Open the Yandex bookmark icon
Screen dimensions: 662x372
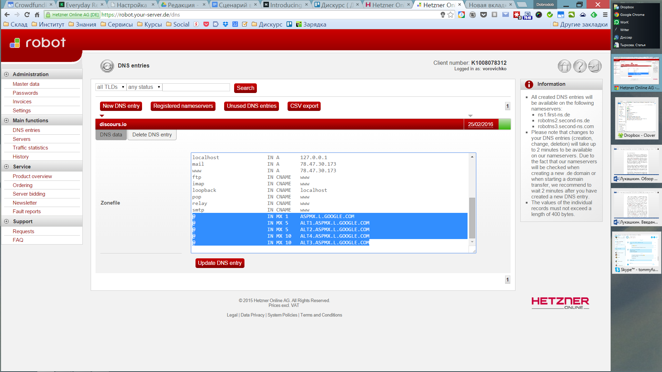pyautogui.click(x=196, y=24)
